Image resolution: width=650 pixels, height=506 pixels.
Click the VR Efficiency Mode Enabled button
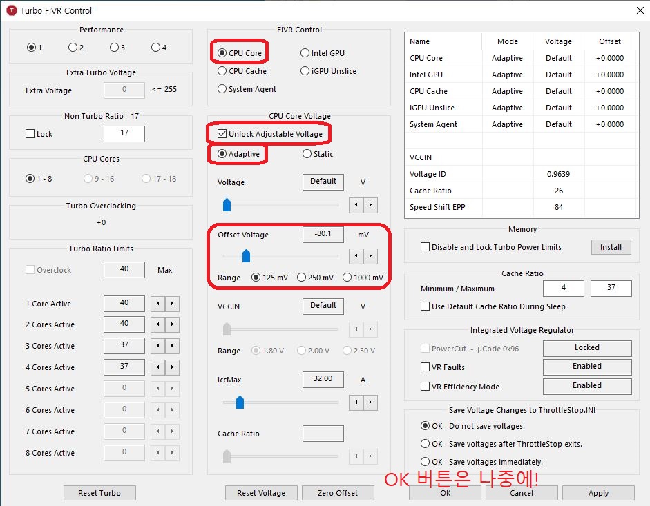coord(587,386)
